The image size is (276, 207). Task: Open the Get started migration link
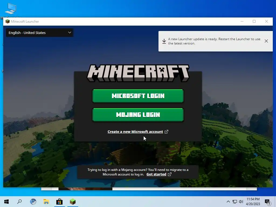[x=156, y=174]
